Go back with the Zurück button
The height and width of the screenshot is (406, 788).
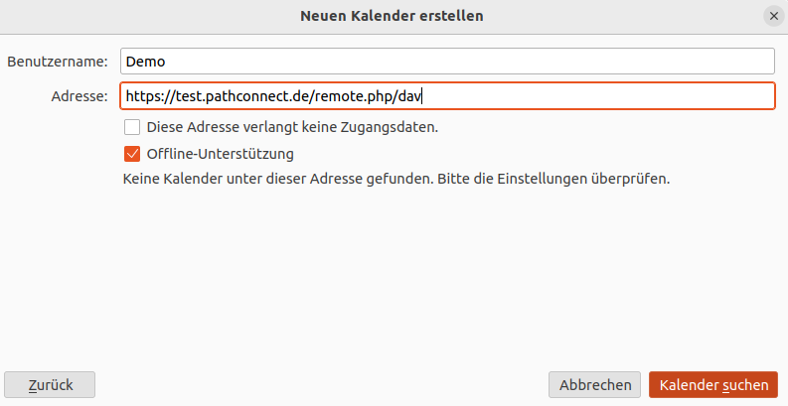(x=50, y=385)
